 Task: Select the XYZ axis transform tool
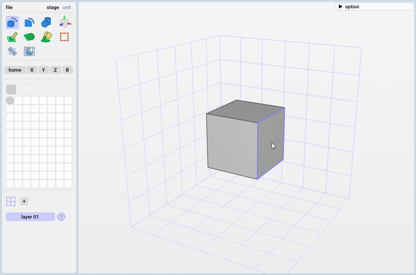pyautogui.click(x=64, y=22)
